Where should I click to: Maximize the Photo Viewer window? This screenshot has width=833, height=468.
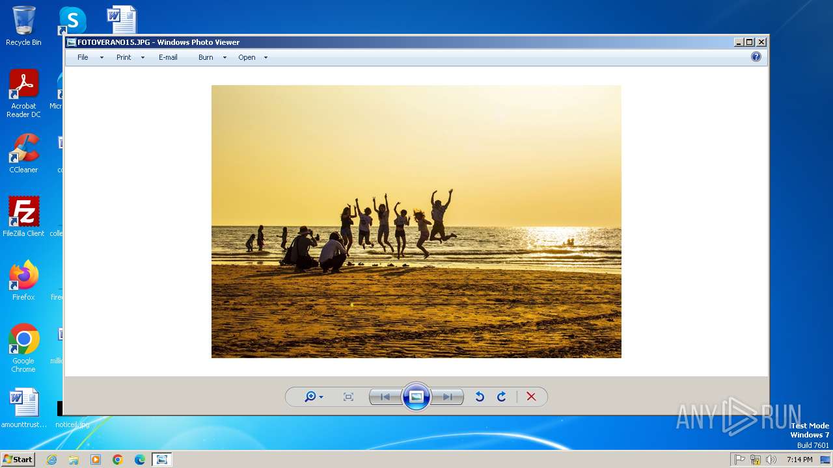(x=750, y=42)
